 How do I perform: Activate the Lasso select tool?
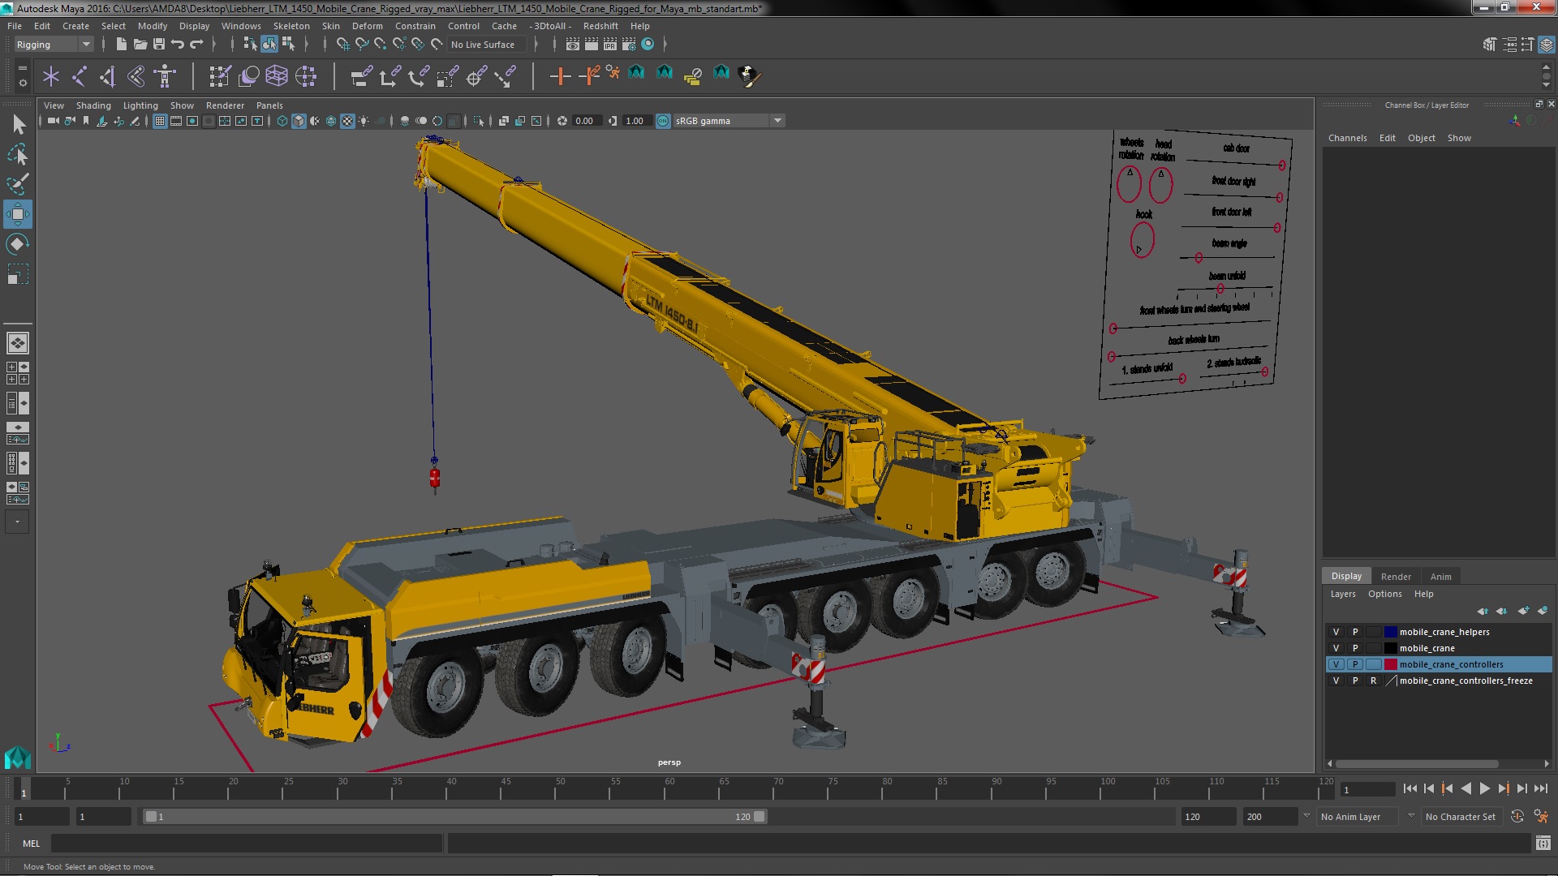(x=17, y=154)
